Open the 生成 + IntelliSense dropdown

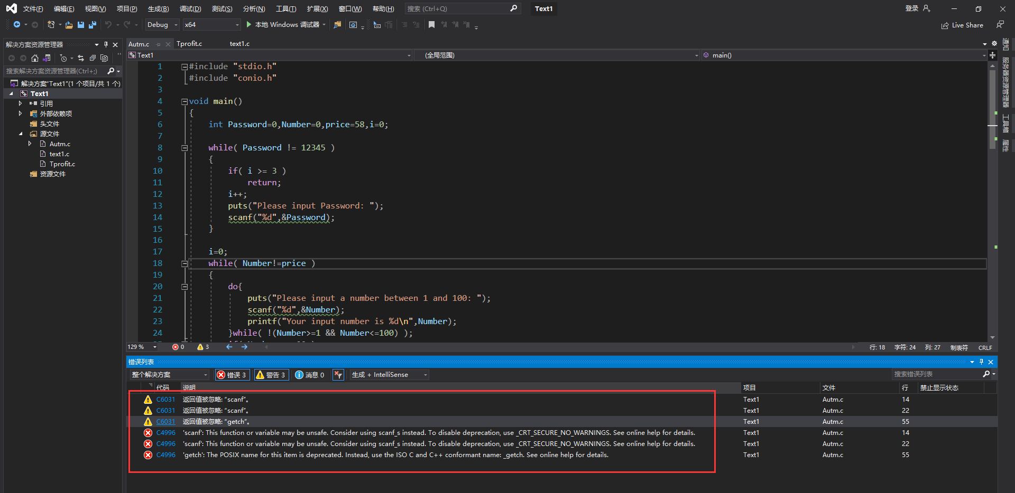389,375
